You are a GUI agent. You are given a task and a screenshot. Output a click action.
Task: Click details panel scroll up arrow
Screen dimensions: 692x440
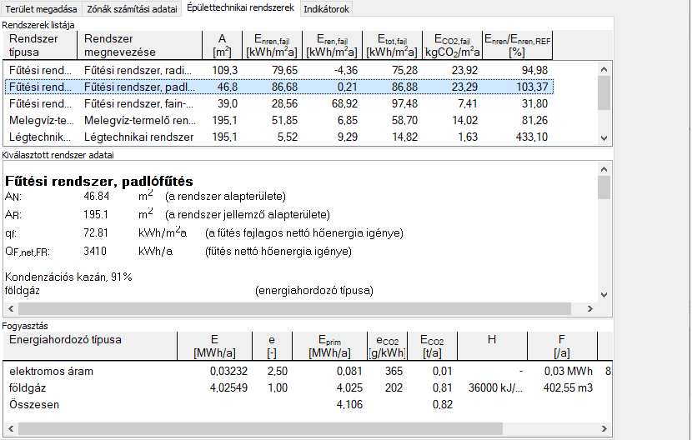604,169
